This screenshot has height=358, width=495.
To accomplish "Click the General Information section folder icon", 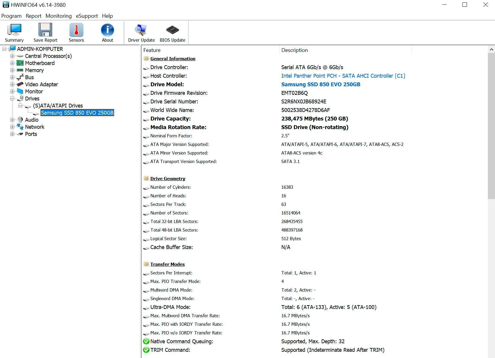I will 146,58.
